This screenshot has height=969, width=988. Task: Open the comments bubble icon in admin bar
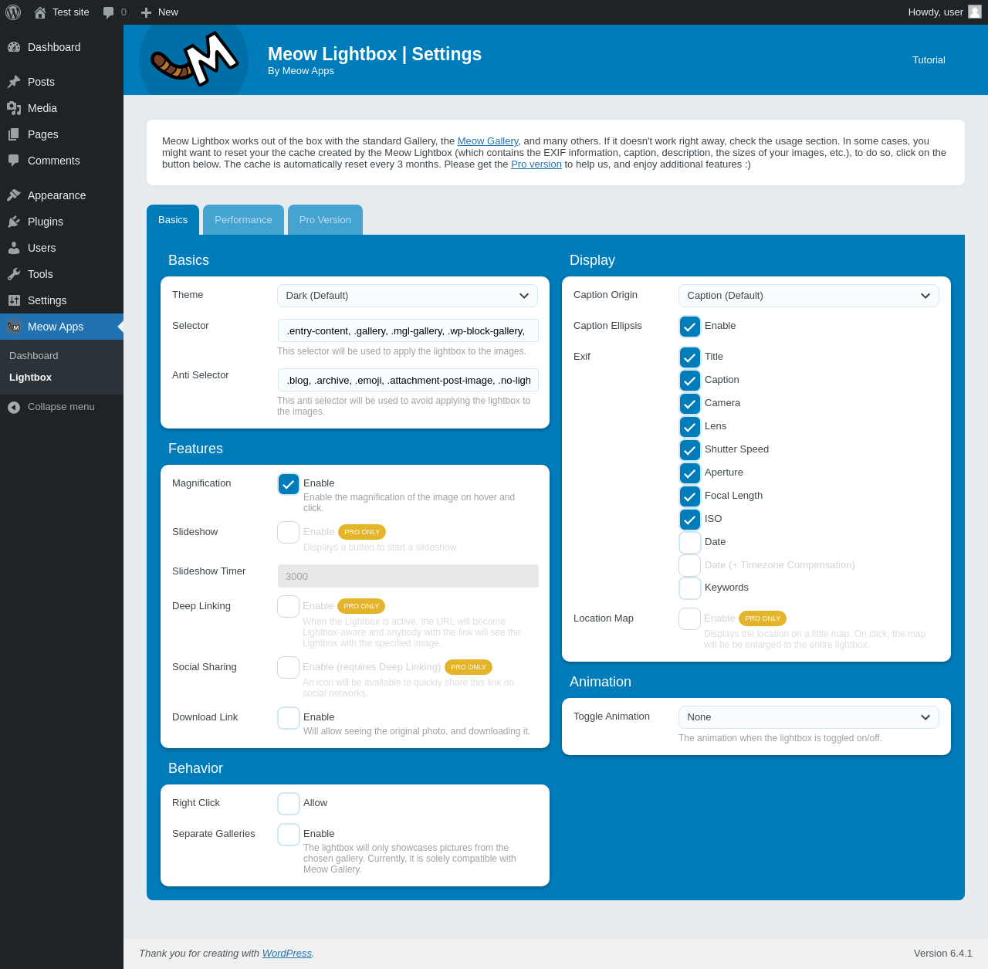pos(109,12)
